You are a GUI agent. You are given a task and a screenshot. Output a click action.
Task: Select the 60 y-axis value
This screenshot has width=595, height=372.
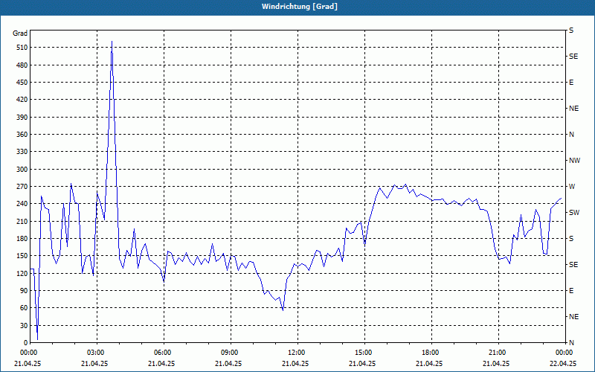[24, 308]
